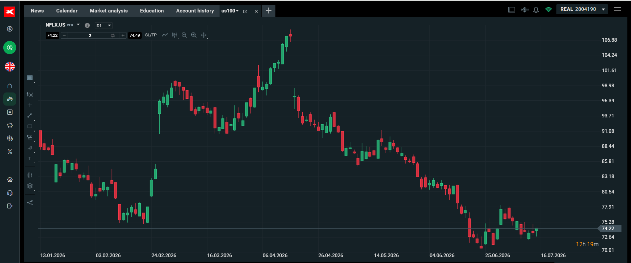Toggle the SL/TP option

[151, 35]
